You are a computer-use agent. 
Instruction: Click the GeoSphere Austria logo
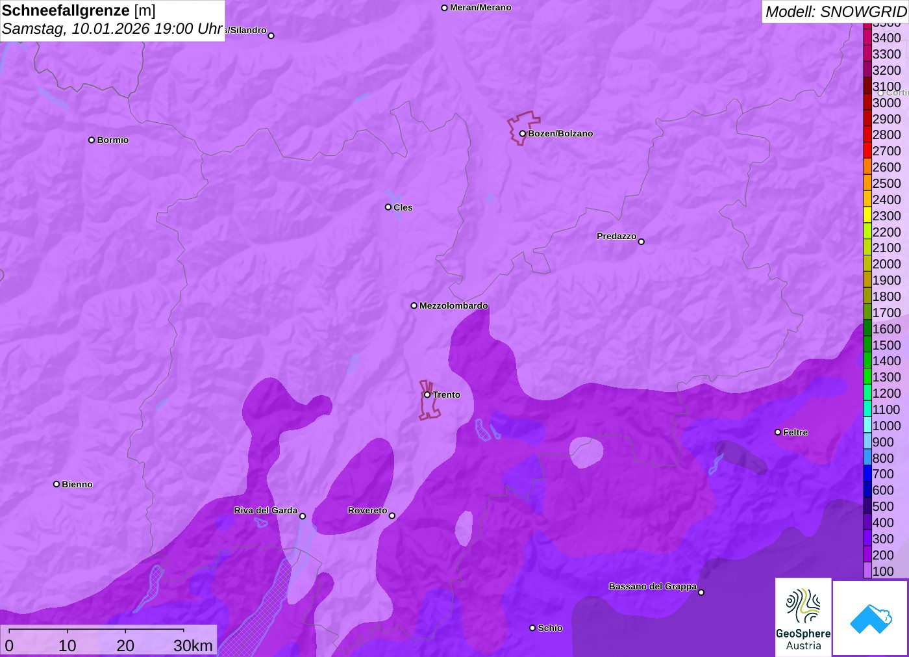point(803,617)
